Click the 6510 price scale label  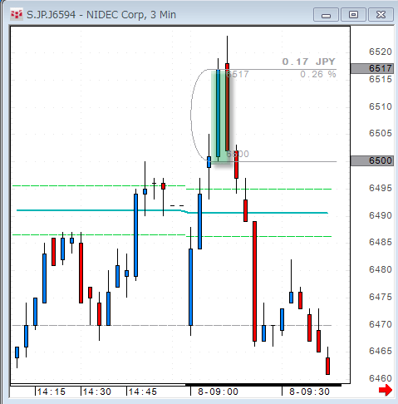(x=381, y=106)
